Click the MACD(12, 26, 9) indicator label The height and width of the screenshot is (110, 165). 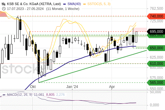click(x=20, y=95)
